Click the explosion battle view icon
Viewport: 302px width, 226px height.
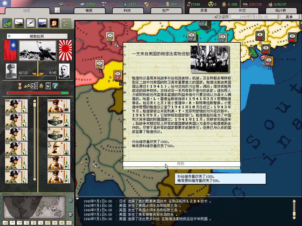click(54, 23)
